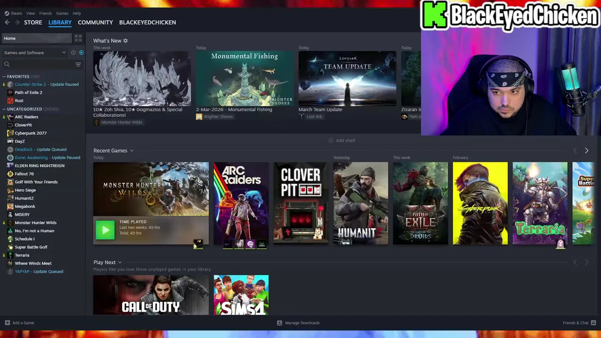The height and width of the screenshot is (338, 601).
Task: Click Add a Game text
Action: (x=23, y=323)
